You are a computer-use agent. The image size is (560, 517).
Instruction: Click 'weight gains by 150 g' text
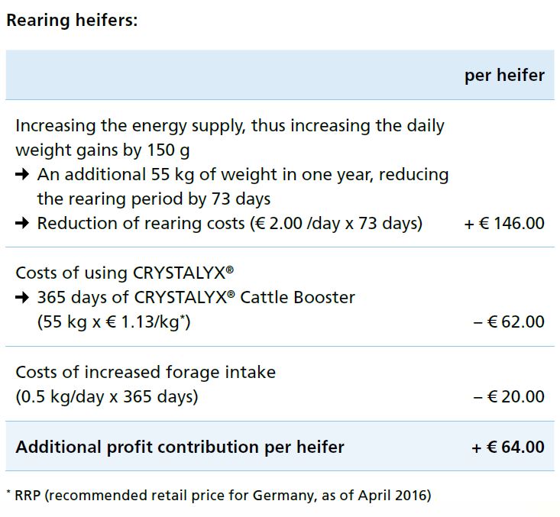tap(102, 150)
